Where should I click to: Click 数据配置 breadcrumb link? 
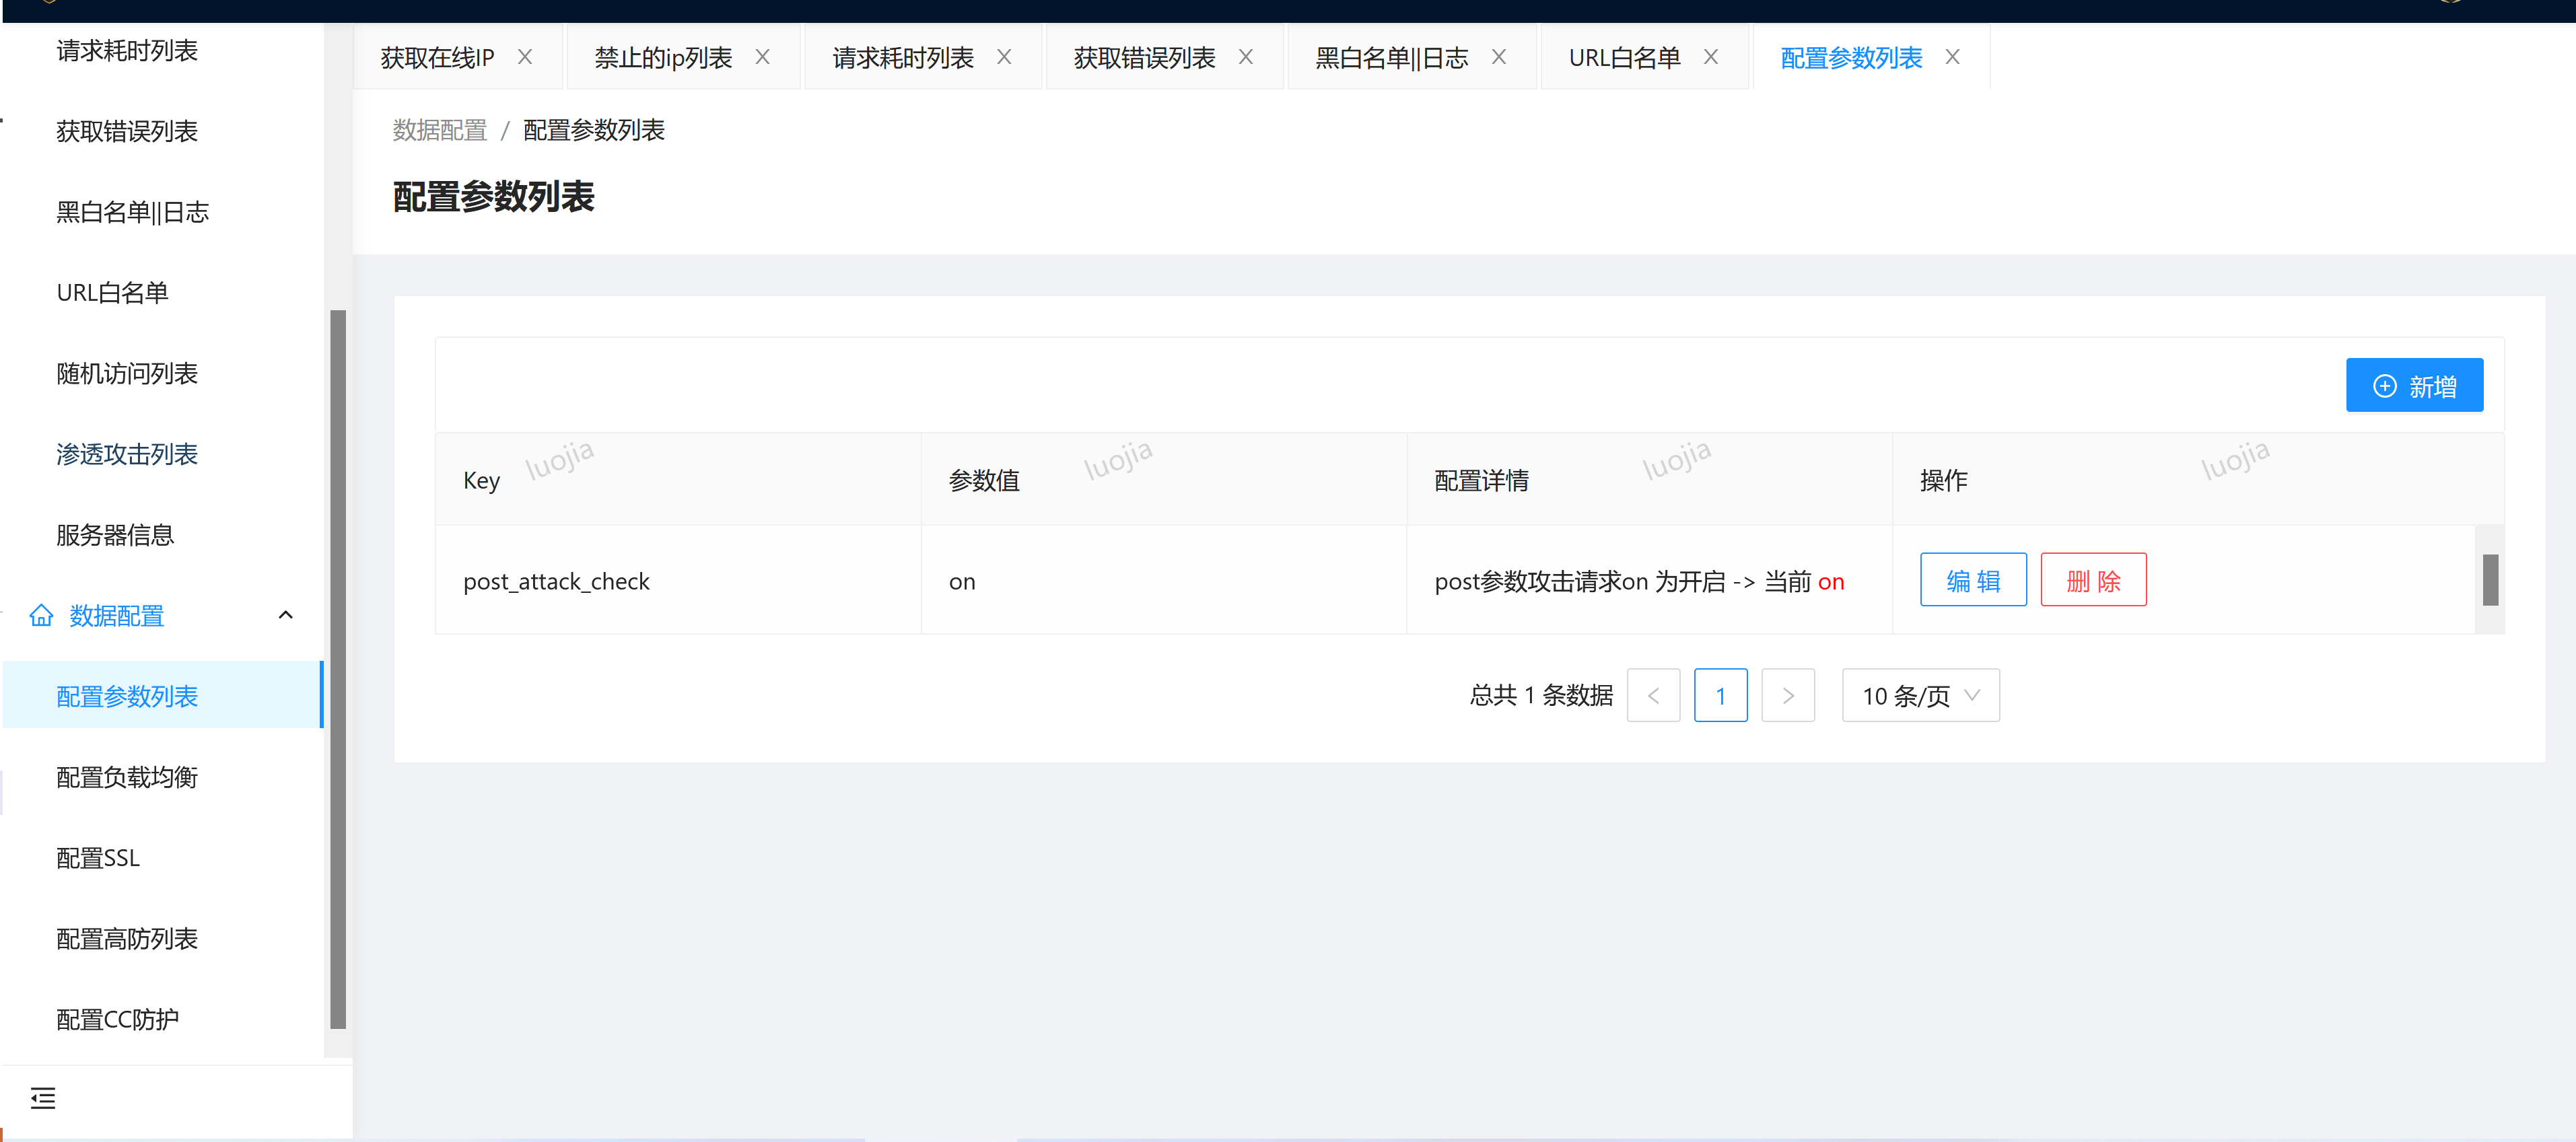click(x=439, y=130)
